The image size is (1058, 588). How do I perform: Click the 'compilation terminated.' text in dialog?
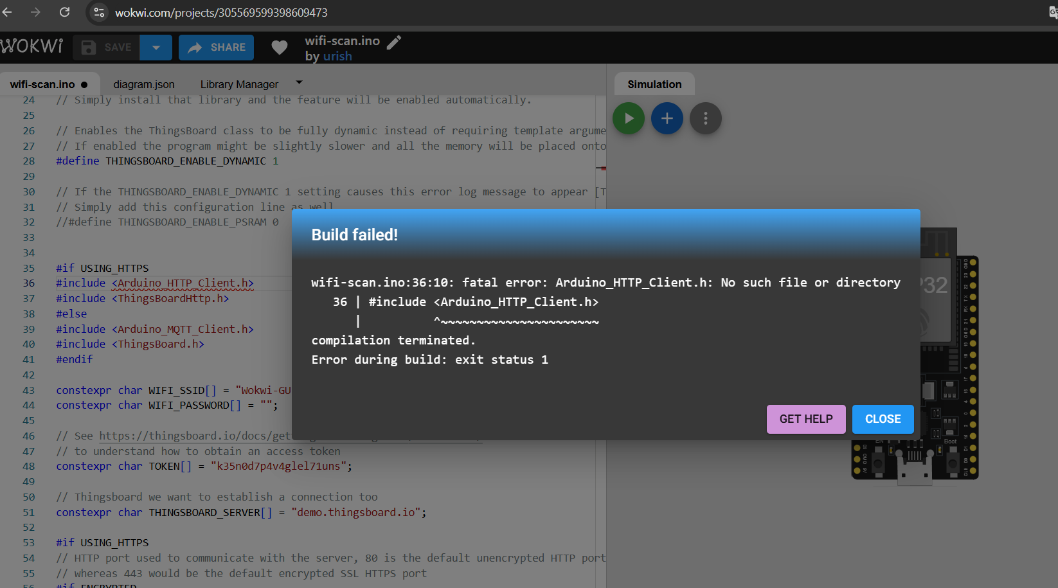coord(393,341)
